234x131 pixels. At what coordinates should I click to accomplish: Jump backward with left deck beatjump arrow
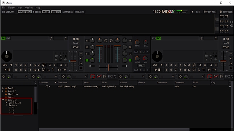pyautogui.click(x=59, y=70)
